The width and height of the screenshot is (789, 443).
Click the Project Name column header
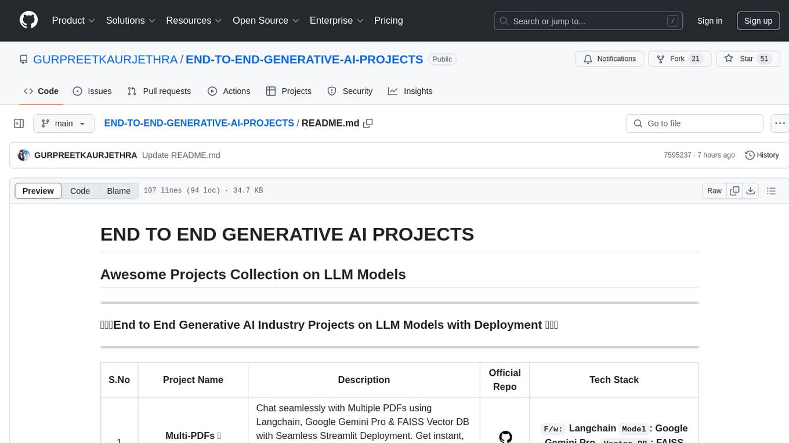(193, 380)
